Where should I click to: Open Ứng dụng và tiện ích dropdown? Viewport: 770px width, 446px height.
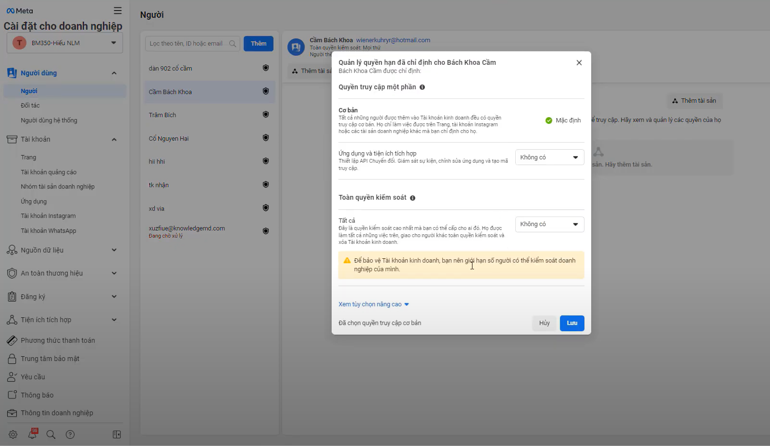(549, 157)
